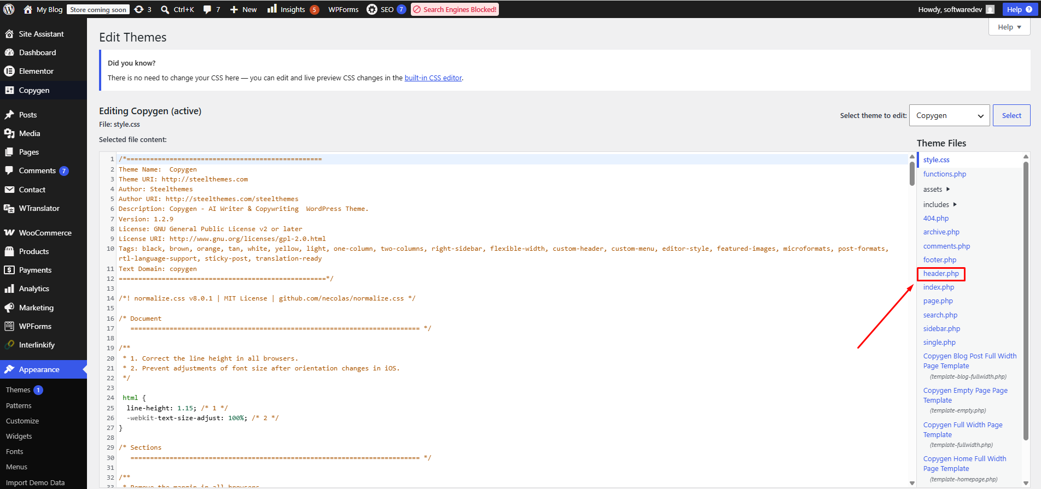Viewport: 1041px width, 489px height.
Task: Open Copygen Empty Page Page Template
Action: (x=966, y=395)
